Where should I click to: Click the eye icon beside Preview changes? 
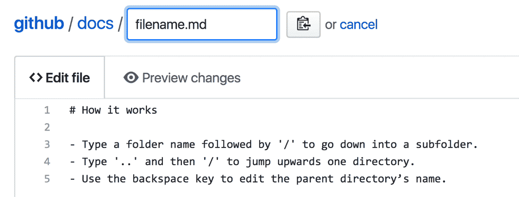[x=131, y=78]
